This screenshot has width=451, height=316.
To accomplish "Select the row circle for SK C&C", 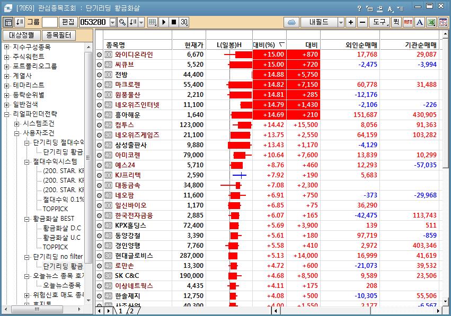I will point(100,276).
